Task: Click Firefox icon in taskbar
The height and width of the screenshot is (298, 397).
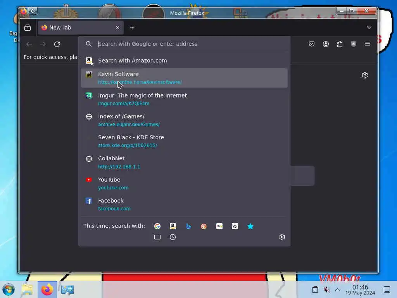Action: (x=47, y=289)
